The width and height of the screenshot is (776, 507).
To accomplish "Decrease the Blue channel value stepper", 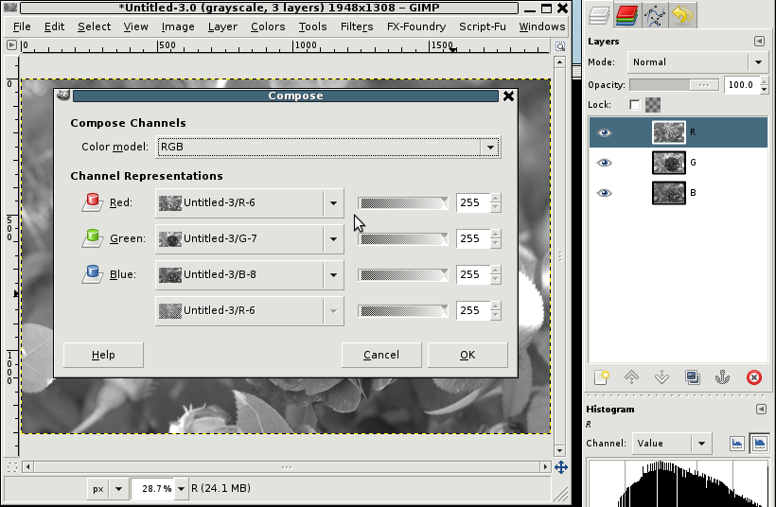I will pyautogui.click(x=495, y=279).
